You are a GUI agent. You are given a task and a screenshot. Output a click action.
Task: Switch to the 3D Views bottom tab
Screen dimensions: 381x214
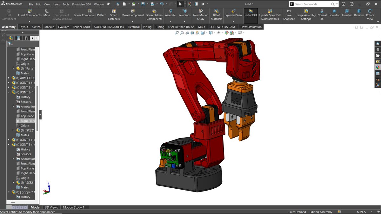(51, 207)
